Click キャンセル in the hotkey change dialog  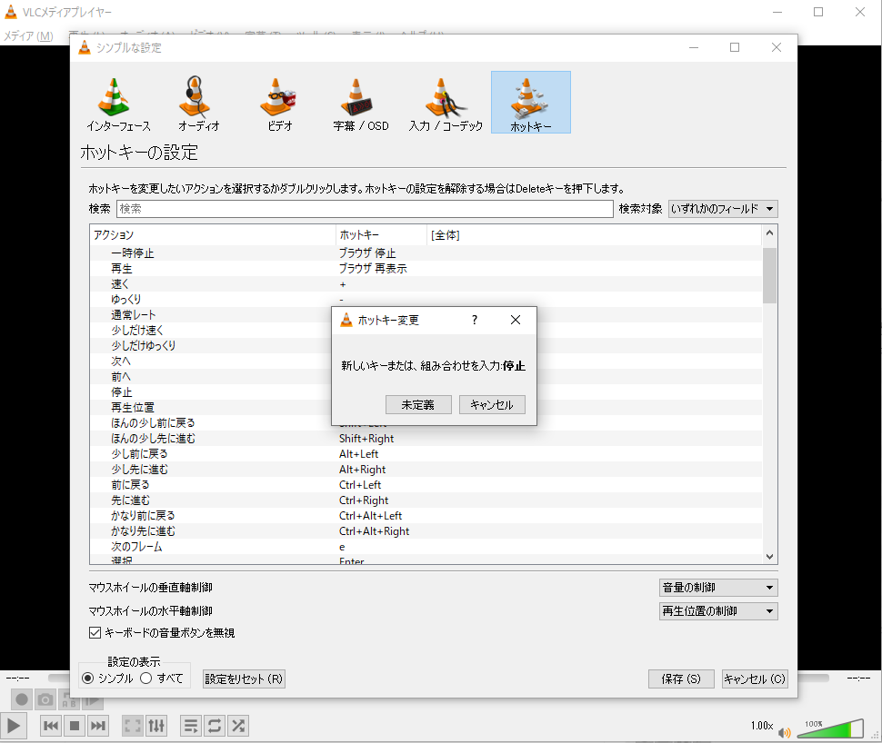point(492,405)
